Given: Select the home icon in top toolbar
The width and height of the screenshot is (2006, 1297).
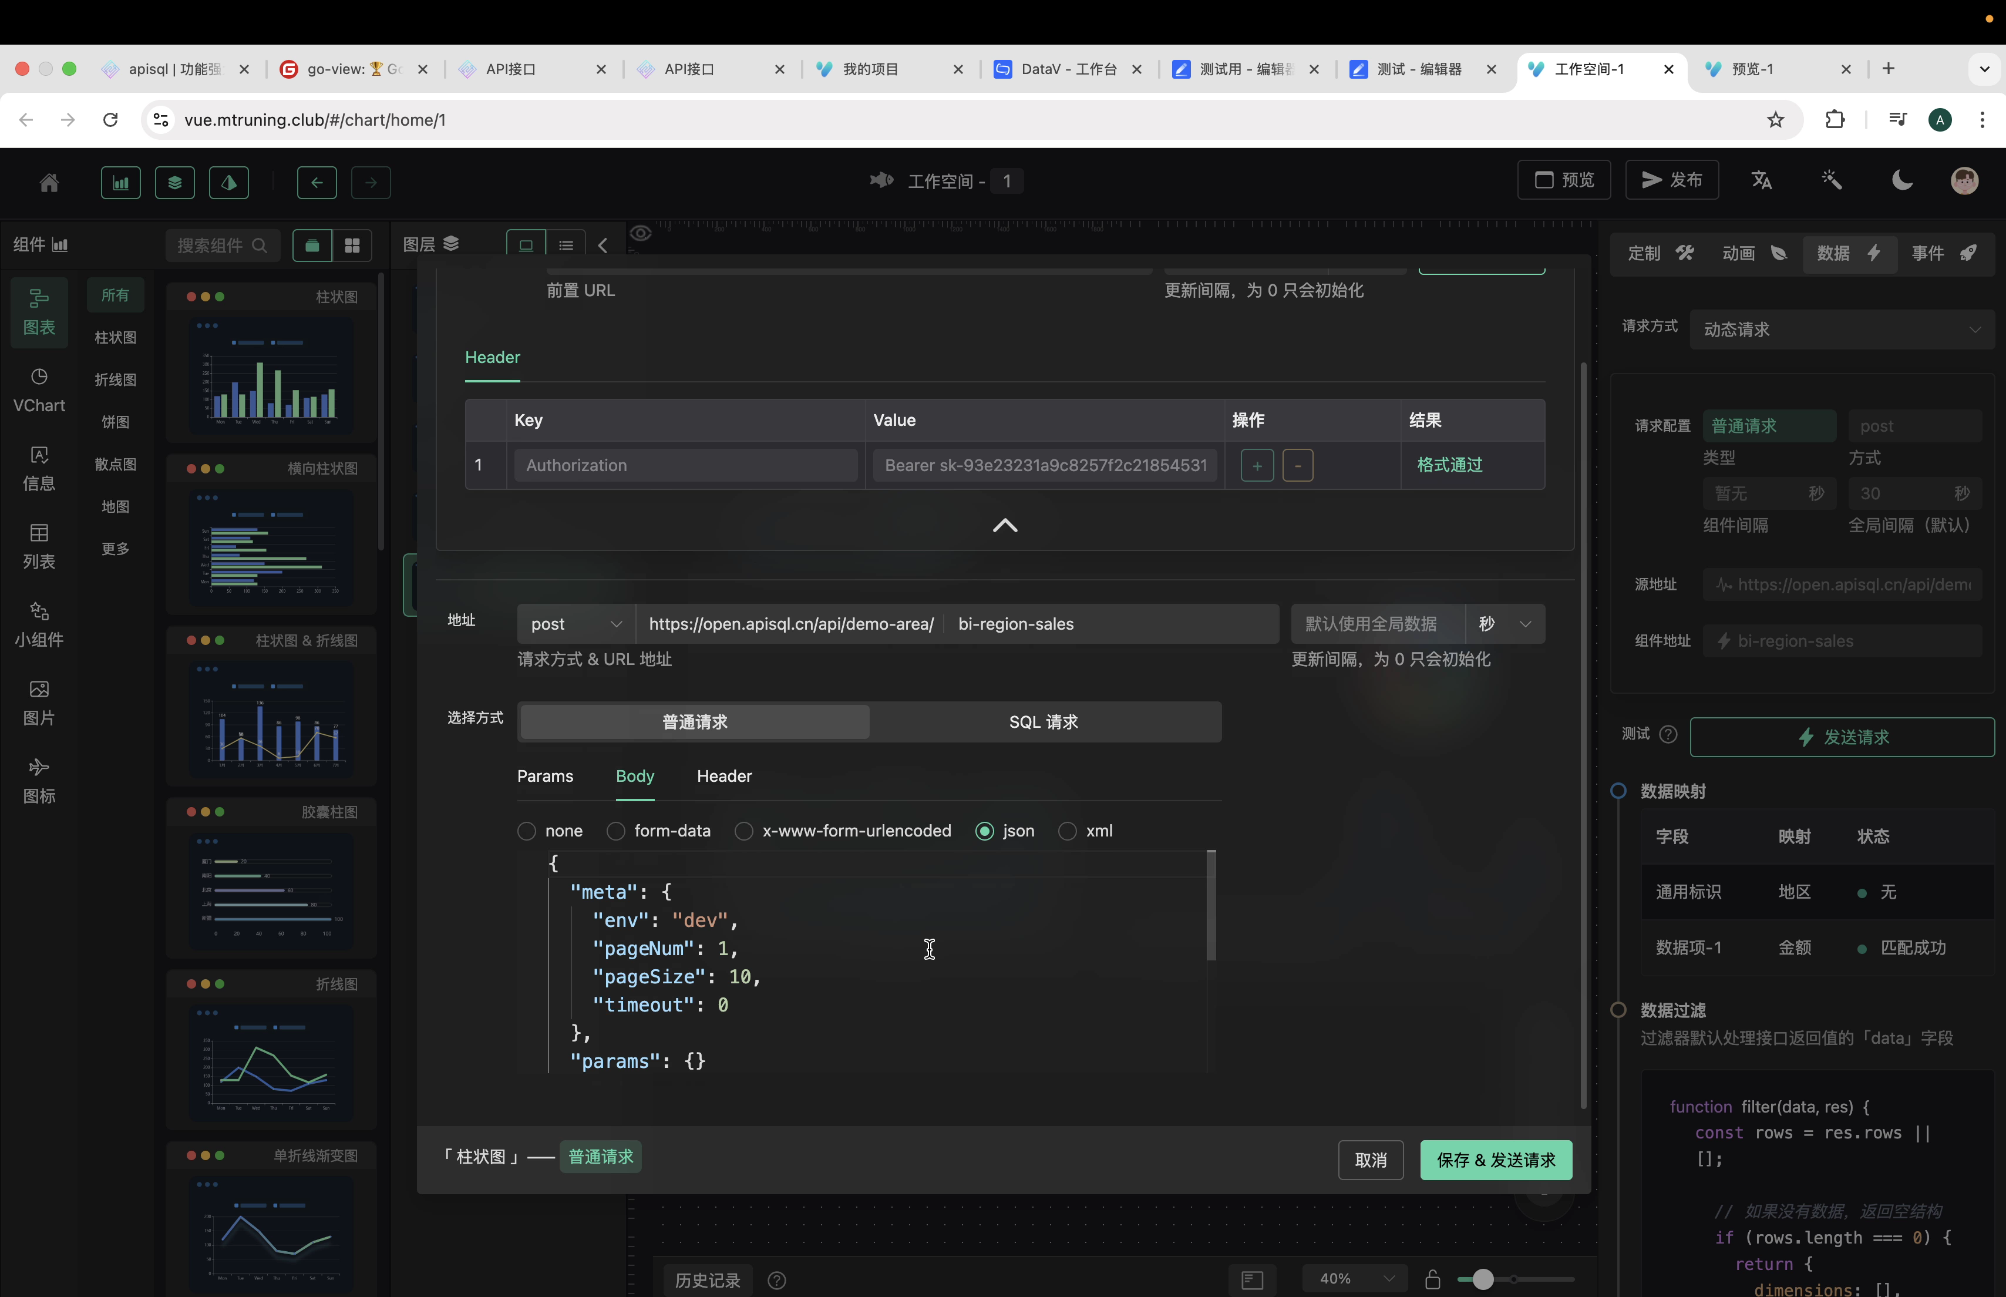Looking at the screenshot, I should point(49,182).
